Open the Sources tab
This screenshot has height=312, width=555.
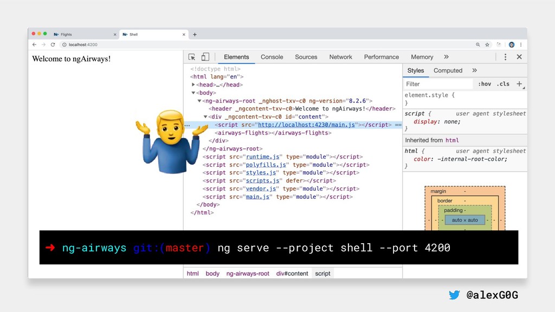306,57
